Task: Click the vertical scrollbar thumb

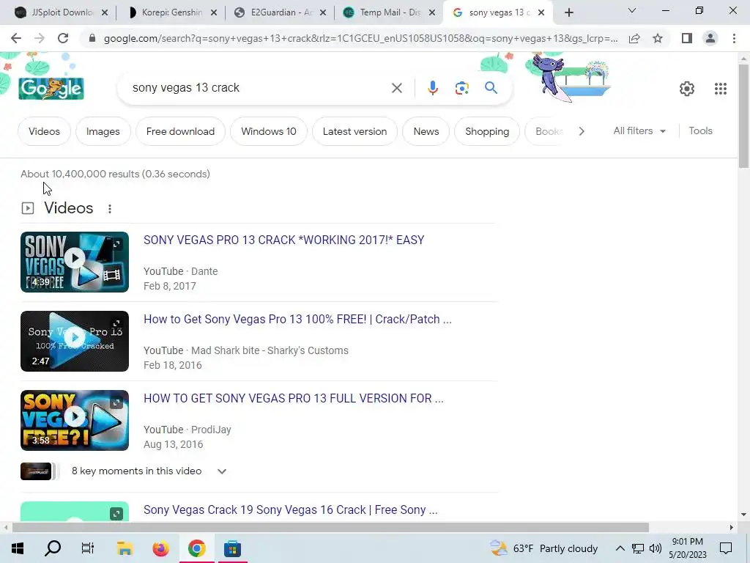Action: tap(743, 115)
